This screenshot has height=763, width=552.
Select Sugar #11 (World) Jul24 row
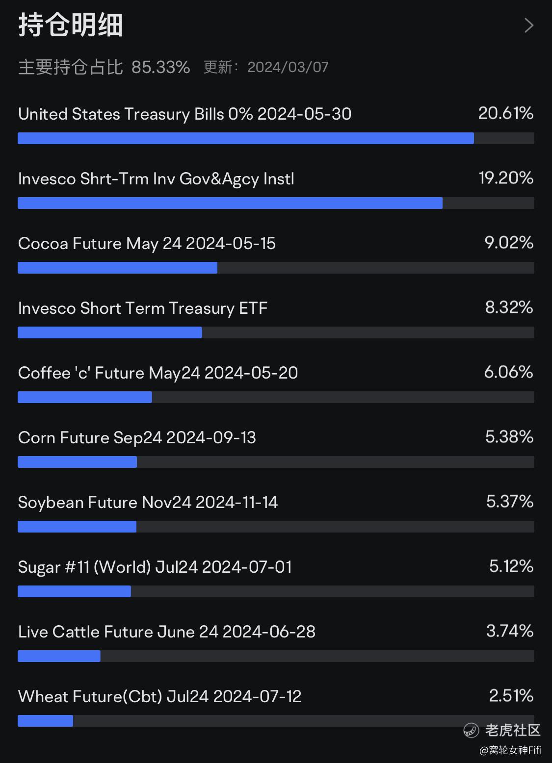[155, 567]
